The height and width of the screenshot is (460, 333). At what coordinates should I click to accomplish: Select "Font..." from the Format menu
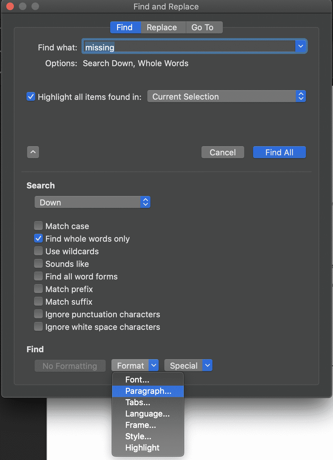click(137, 380)
